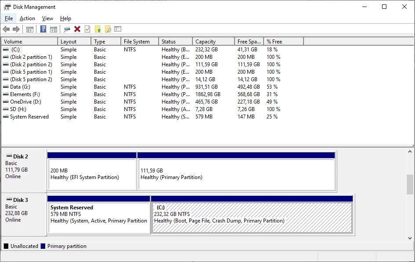Click the blue Primary partition legend swatch
Viewport: 415px width, 262px height.
tap(43, 246)
